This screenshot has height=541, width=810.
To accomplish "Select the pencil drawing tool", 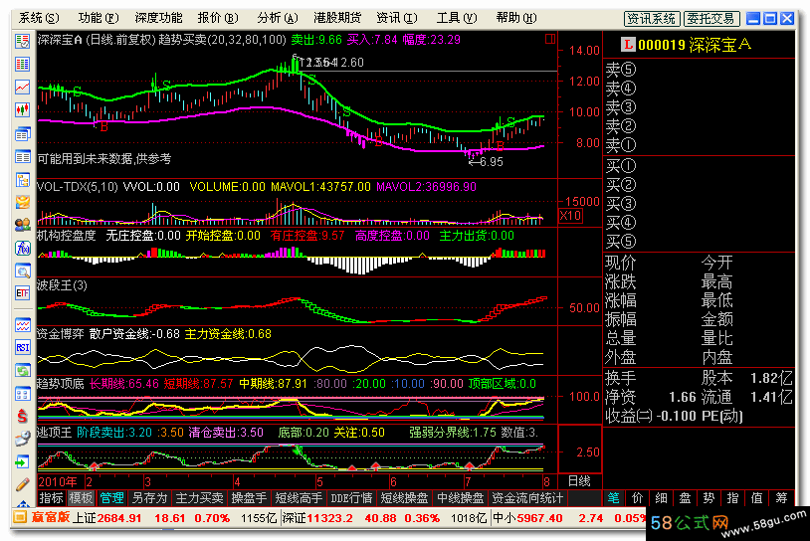I will [x=22, y=484].
